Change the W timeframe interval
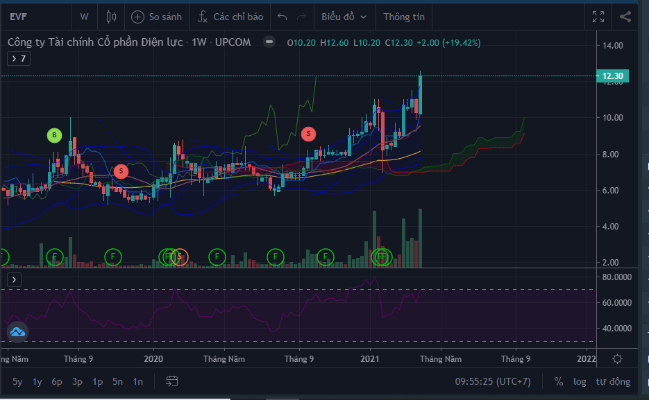Image resolution: width=649 pixels, height=400 pixels. (x=84, y=17)
